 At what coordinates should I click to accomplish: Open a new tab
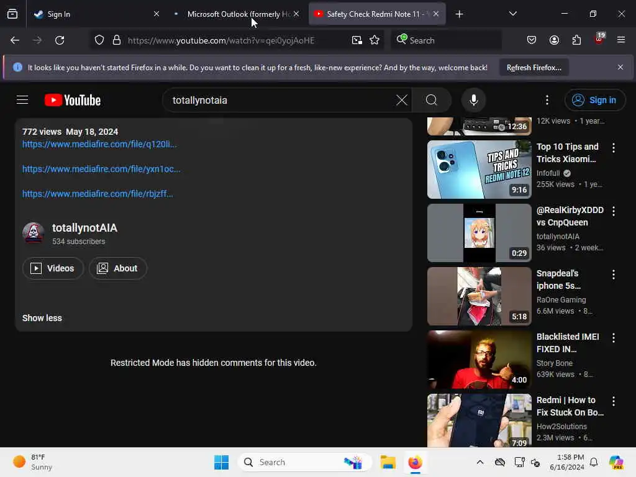click(x=459, y=14)
